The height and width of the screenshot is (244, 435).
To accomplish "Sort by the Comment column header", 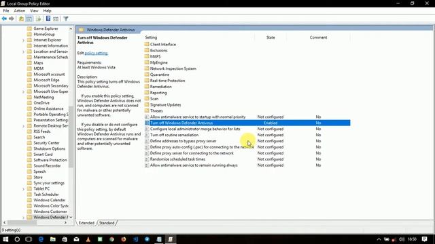I will point(318,37).
